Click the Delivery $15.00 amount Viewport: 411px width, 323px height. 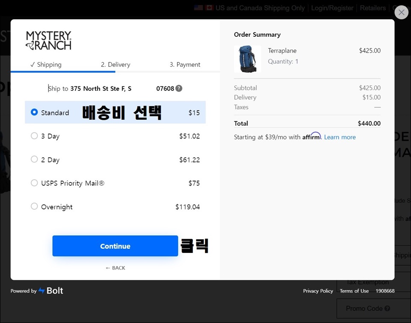coord(372,97)
